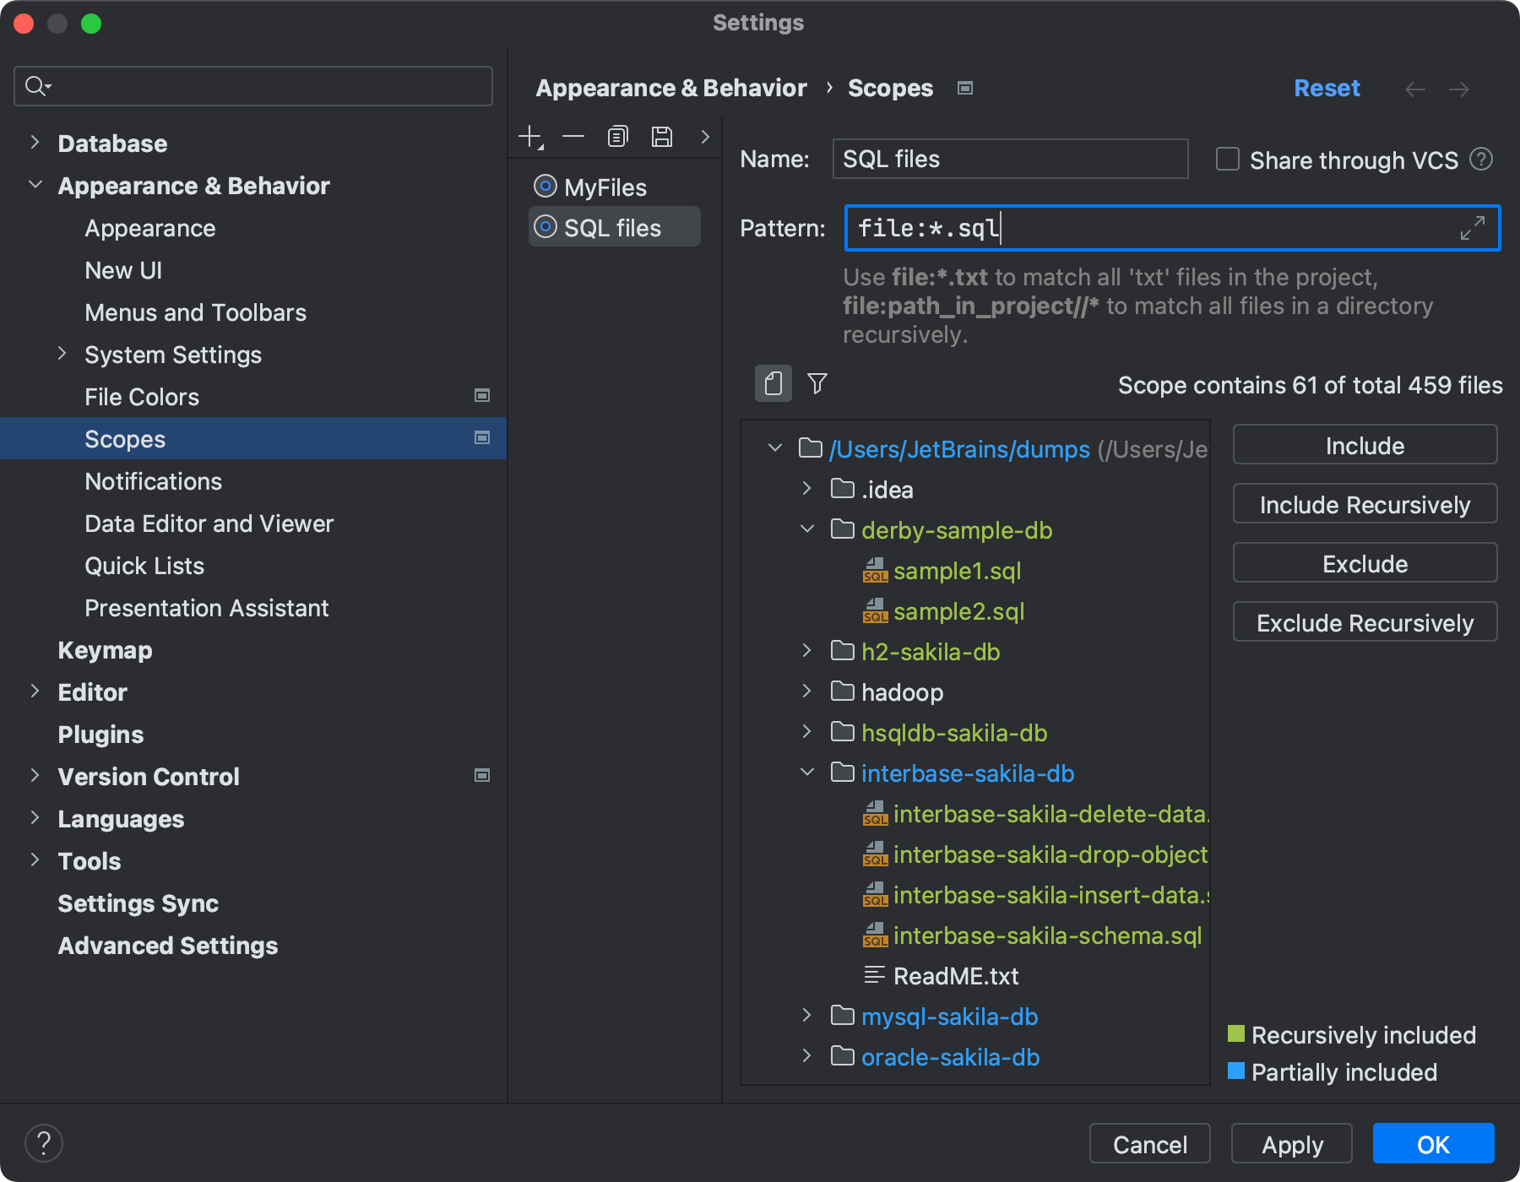Add a new scope

[530, 136]
